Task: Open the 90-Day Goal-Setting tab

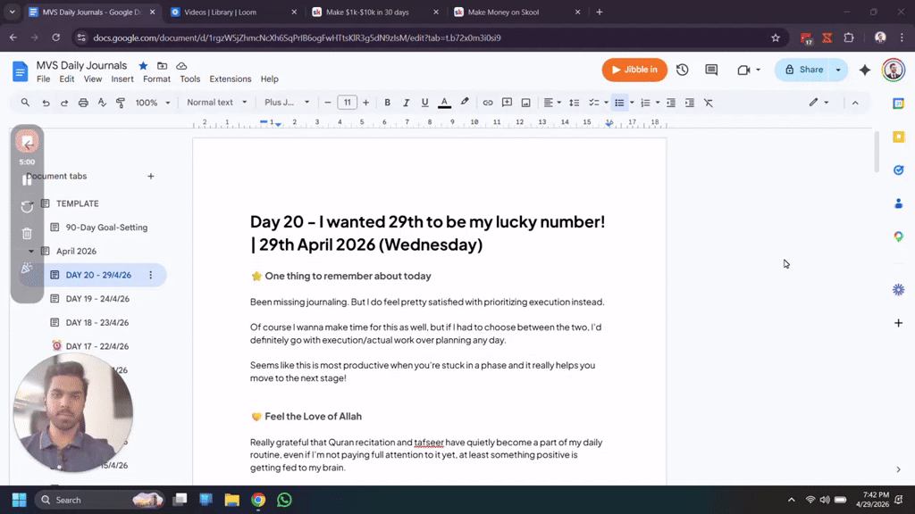Action: click(106, 228)
